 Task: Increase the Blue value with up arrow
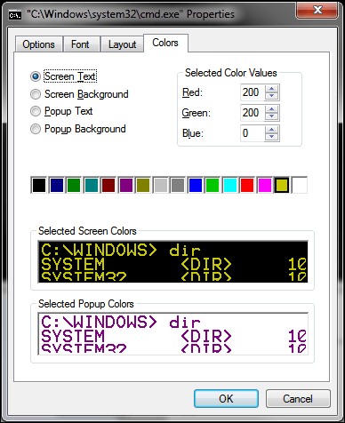pos(271,130)
